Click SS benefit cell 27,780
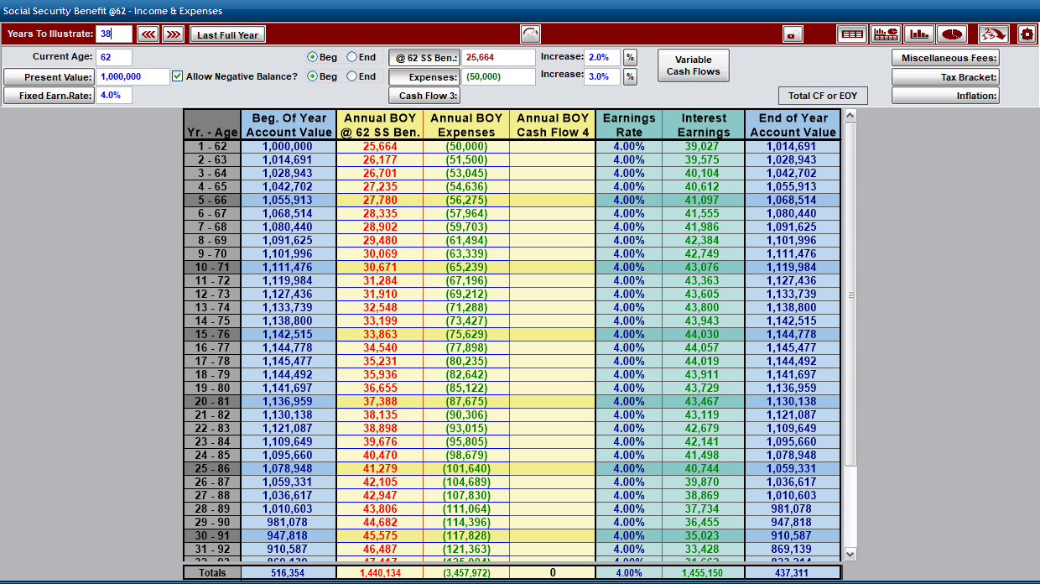Viewport: 1040px width, 584px height. [x=382, y=200]
